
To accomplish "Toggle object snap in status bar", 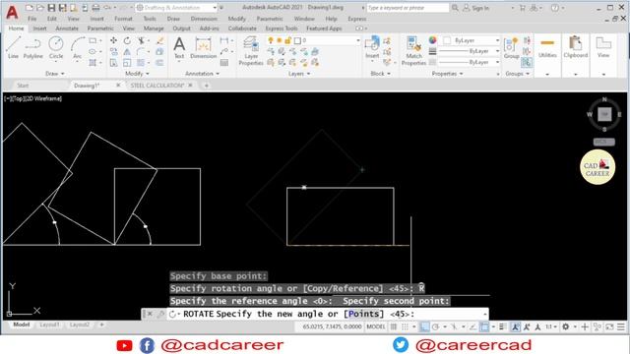I will (484, 327).
